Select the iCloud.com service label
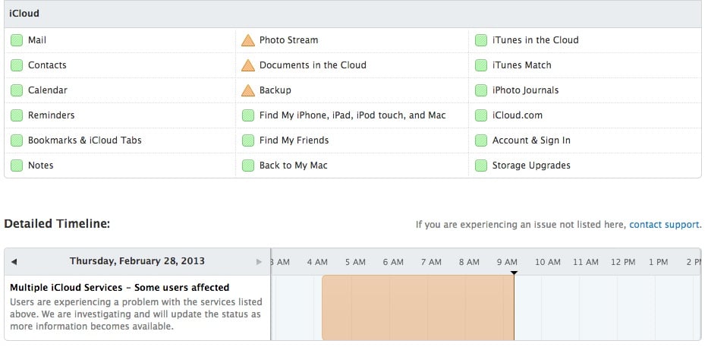 point(517,115)
